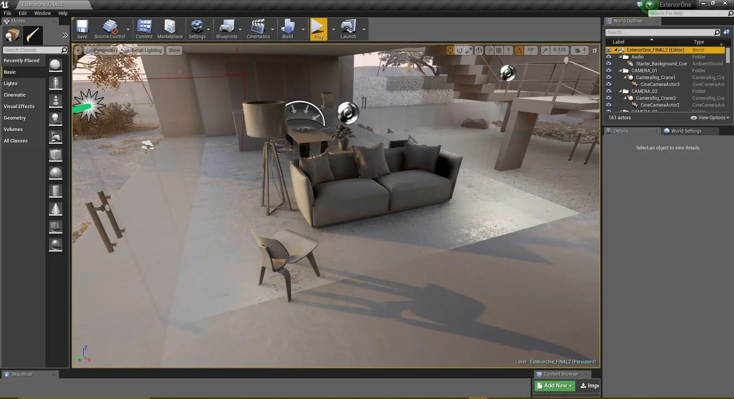Toggle surface snapping icon

[489, 50]
